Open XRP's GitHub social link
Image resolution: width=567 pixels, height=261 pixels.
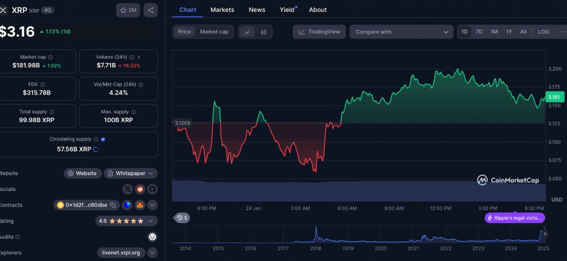[x=152, y=189]
